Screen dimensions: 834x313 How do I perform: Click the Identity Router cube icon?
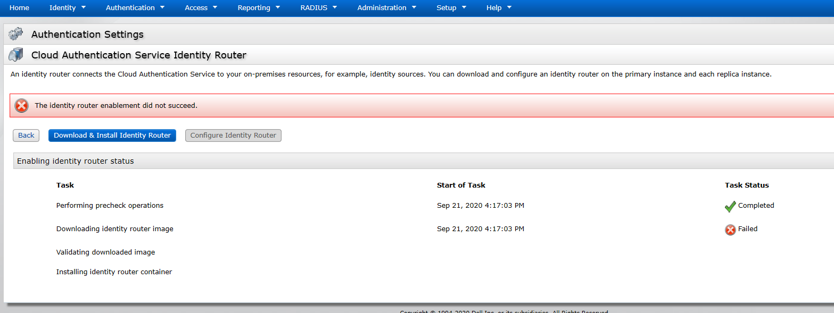tap(16, 55)
